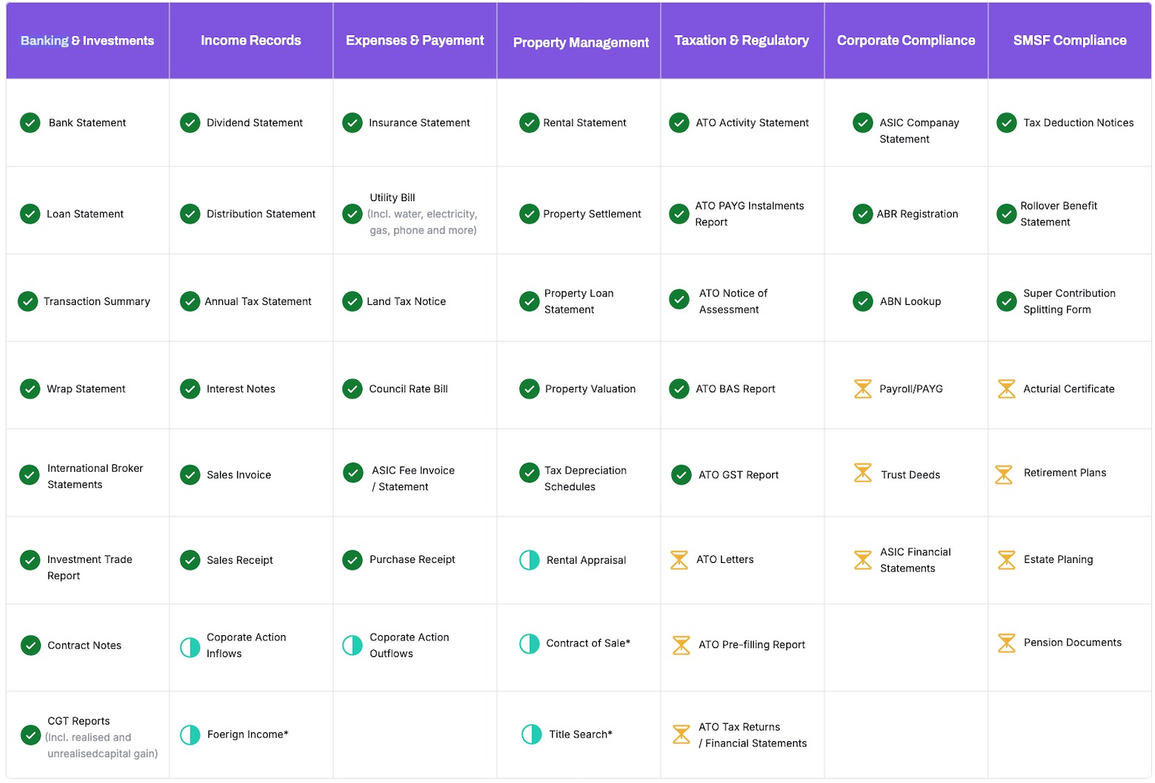Click hourglass icon by ASIC Financial Statements
The image size is (1155, 783).
pyautogui.click(x=862, y=560)
